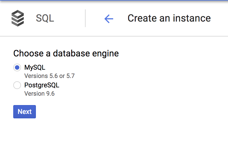
Task: Choose the PostgreSQL radio button
Action: pos(17,85)
